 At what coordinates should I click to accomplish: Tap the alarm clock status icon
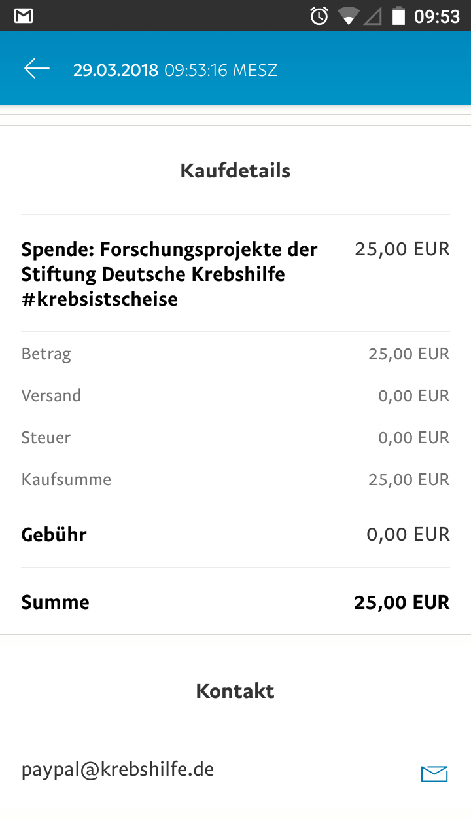coord(319,16)
